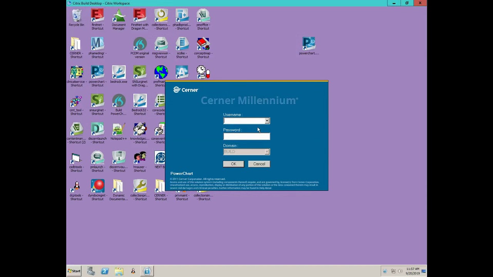Open the scdke shortcut icon
The height and width of the screenshot is (277, 493).
tap(182, 48)
